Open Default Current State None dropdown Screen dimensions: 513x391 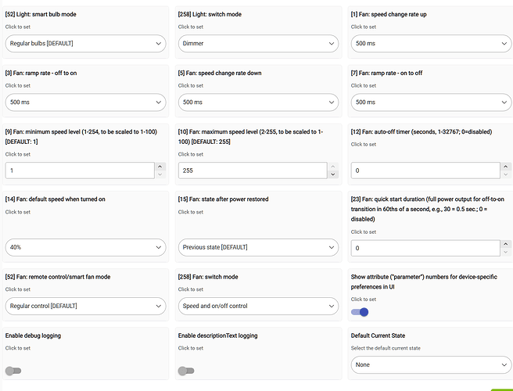tap(431, 365)
